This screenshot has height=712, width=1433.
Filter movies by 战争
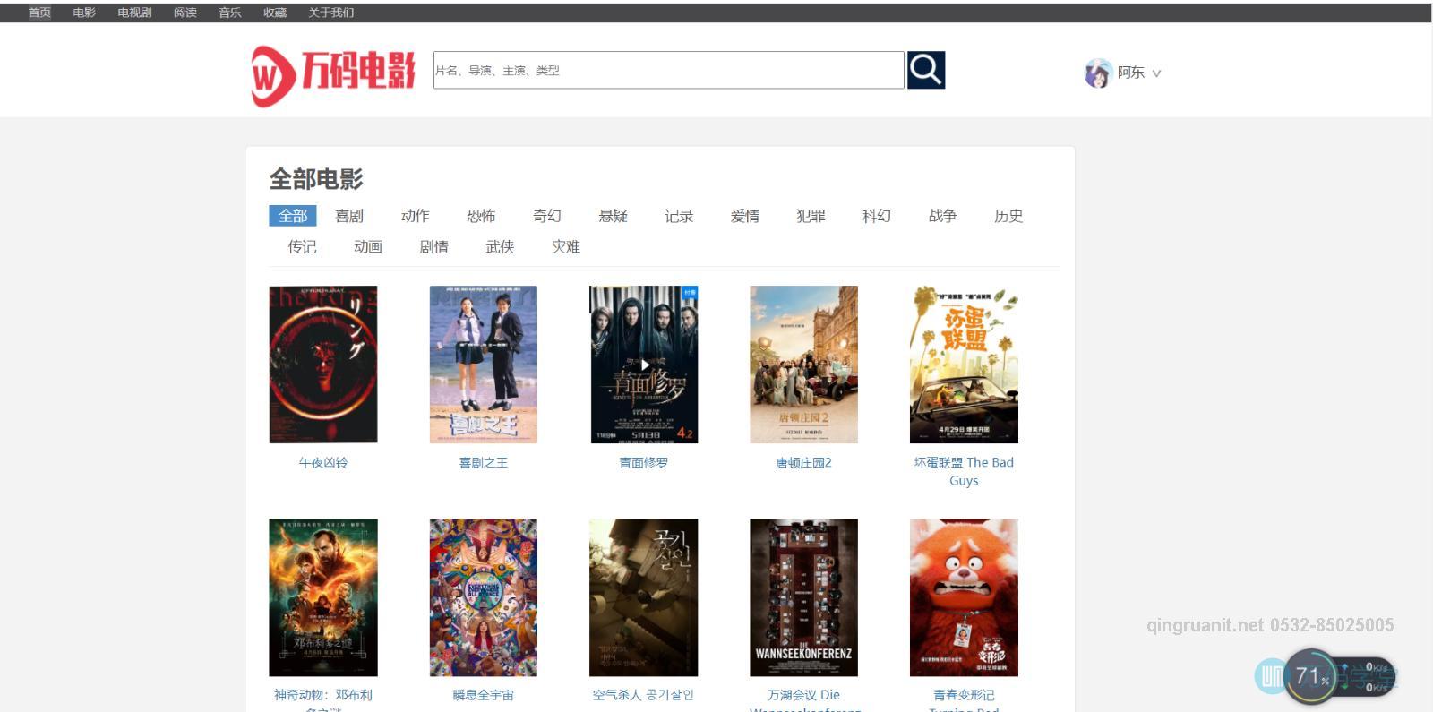[x=943, y=216]
